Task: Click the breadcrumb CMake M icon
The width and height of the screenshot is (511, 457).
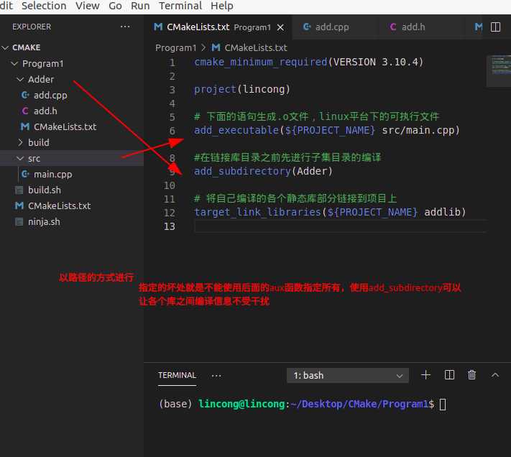Action: [x=216, y=48]
